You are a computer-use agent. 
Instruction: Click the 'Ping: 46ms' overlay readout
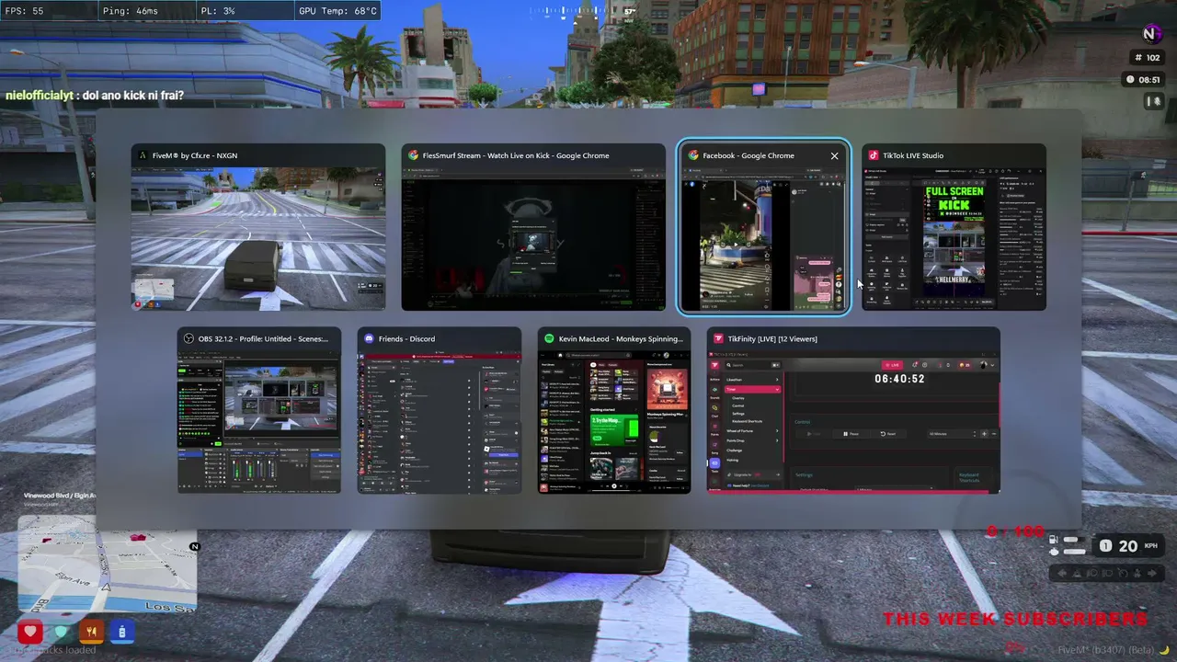(x=131, y=11)
